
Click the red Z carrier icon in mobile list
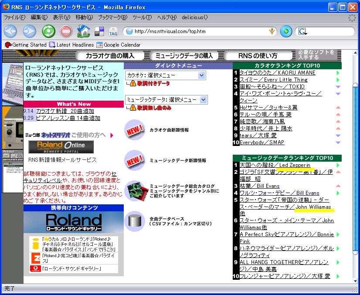click(x=36, y=258)
